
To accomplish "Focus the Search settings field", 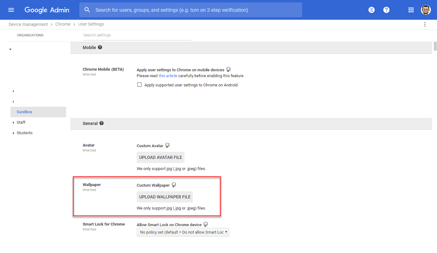I will 137,35.
